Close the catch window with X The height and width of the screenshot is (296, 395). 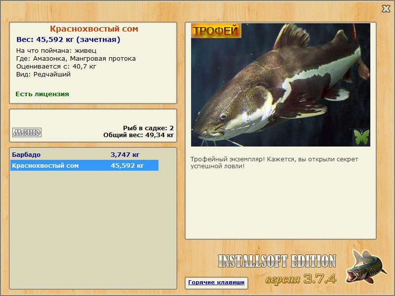pos(386,9)
